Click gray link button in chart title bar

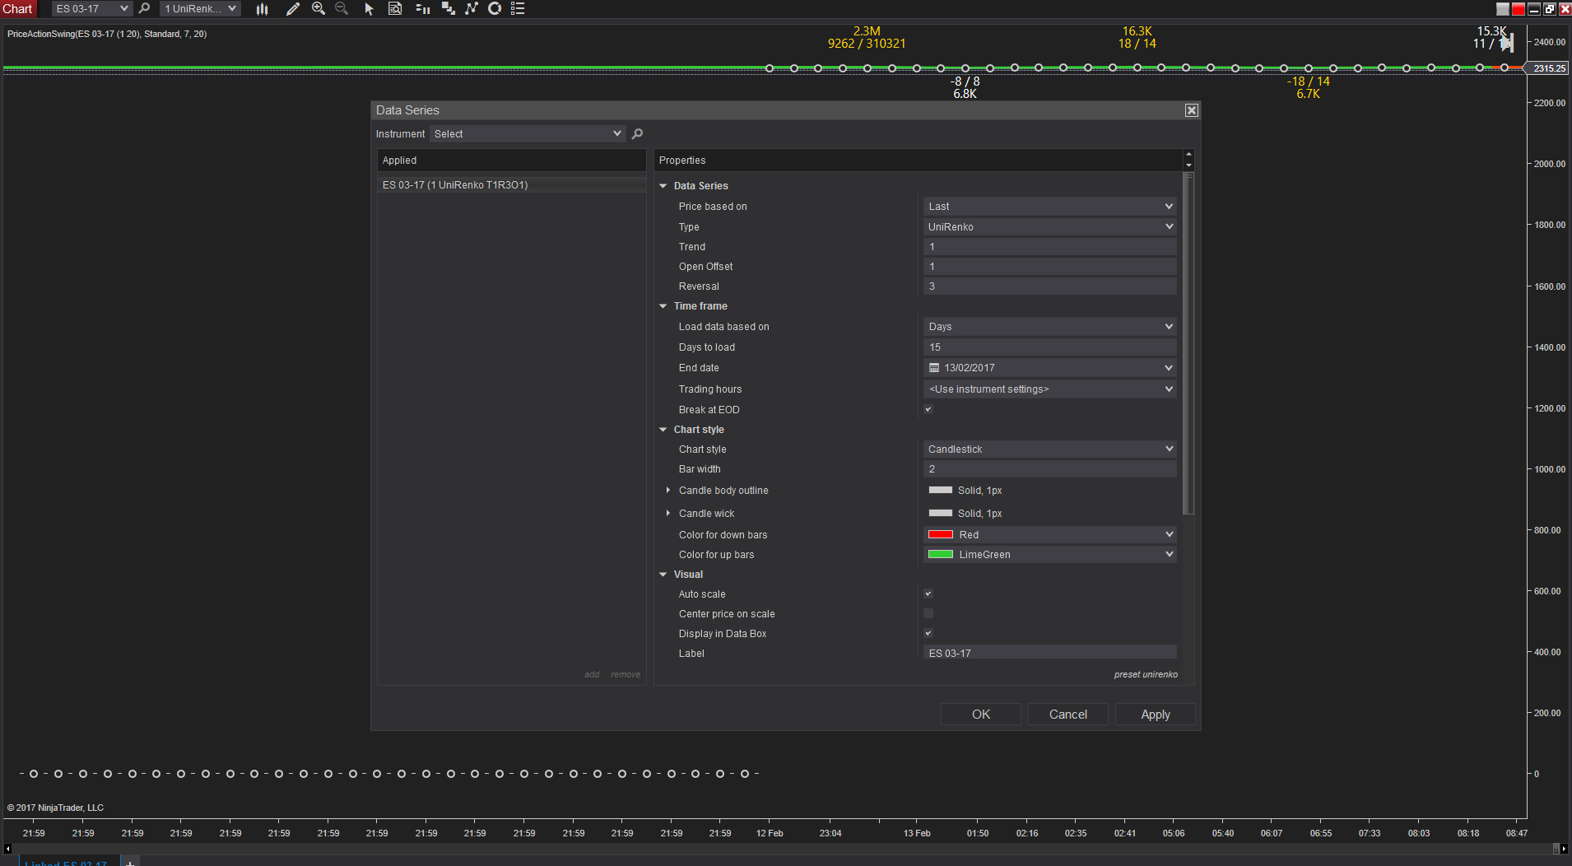[1503, 8]
